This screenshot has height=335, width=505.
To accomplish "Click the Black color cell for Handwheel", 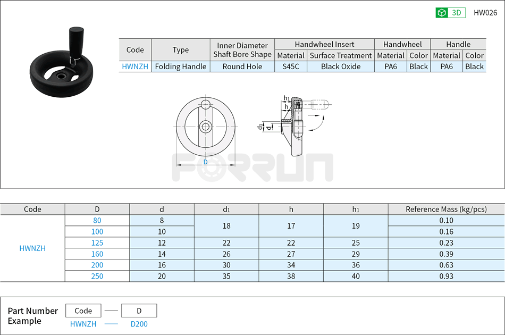I will (x=418, y=66).
